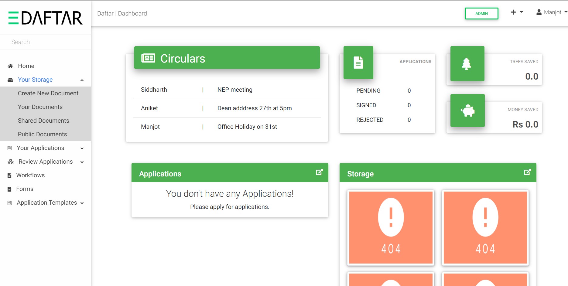The width and height of the screenshot is (568, 286).
Task: Click Siddharth in Circulars list
Action: [x=154, y=90]
